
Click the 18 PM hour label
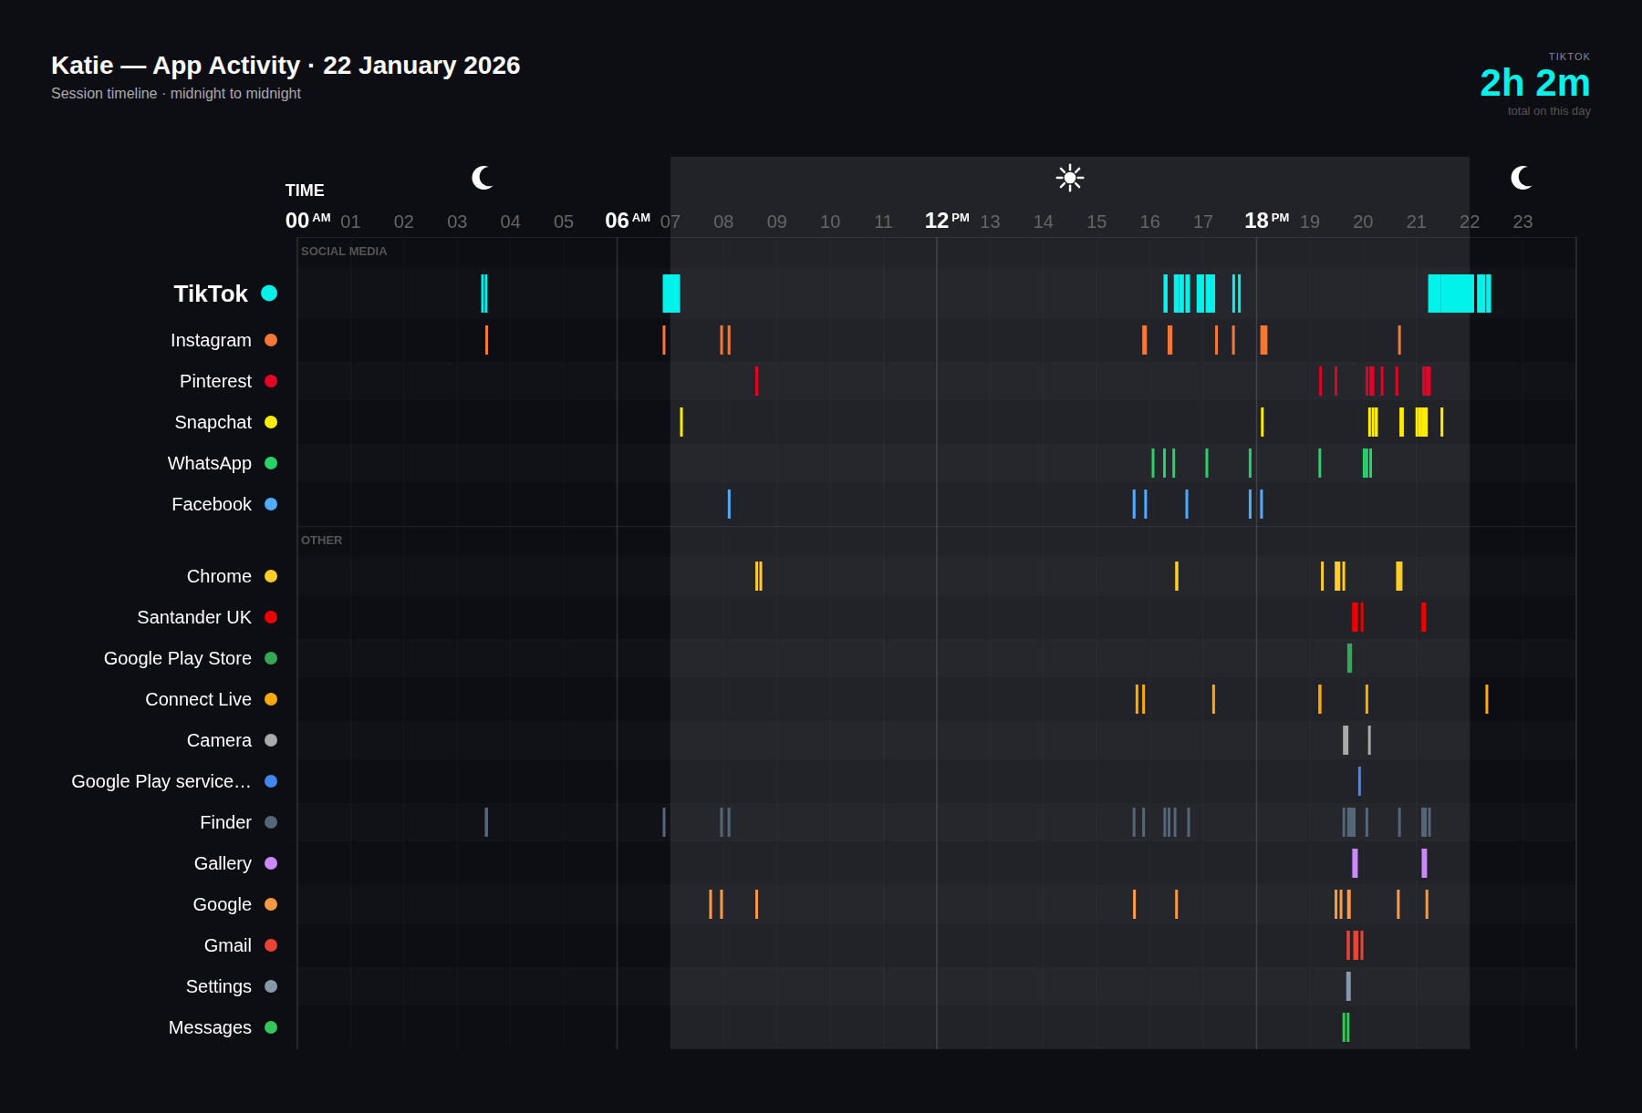click(1267, 221)
